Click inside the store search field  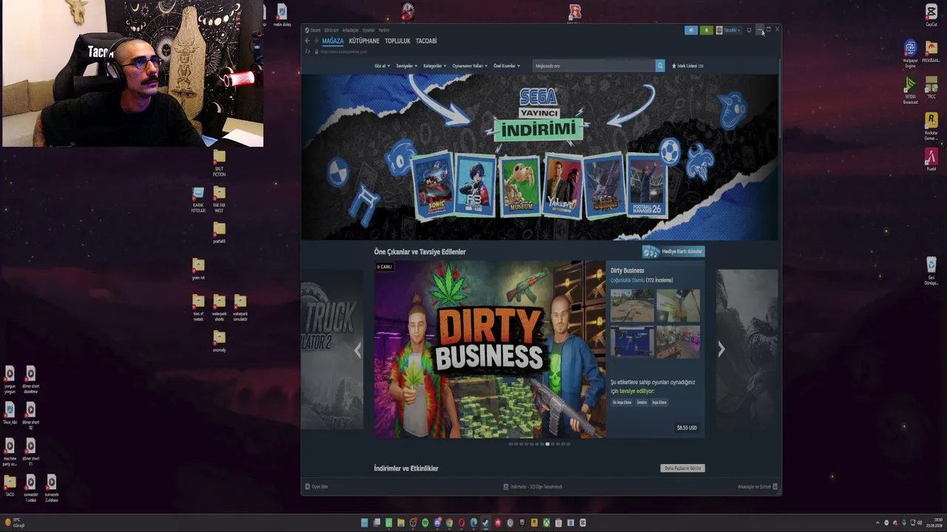click(594, 66)
